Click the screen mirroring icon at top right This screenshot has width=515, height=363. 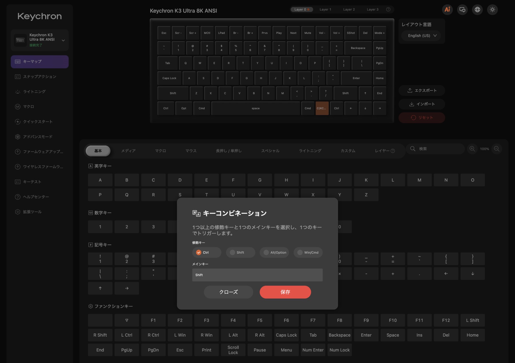(462, 9)
